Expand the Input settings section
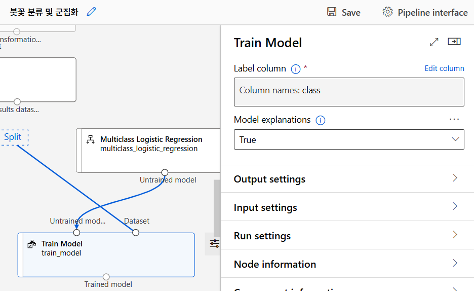Image resolution: width=474 pixels, height=291 pixels. [x=347, y=207]
